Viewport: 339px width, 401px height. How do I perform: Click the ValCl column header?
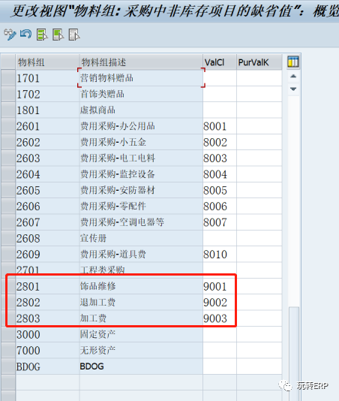(220, 62)
